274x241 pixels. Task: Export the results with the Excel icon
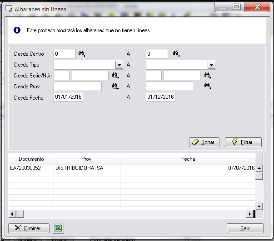[58, 228]
